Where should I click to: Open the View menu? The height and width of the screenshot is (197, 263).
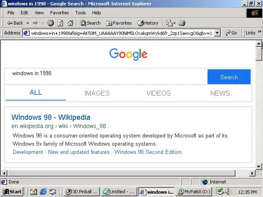click(x=39, y=13)
